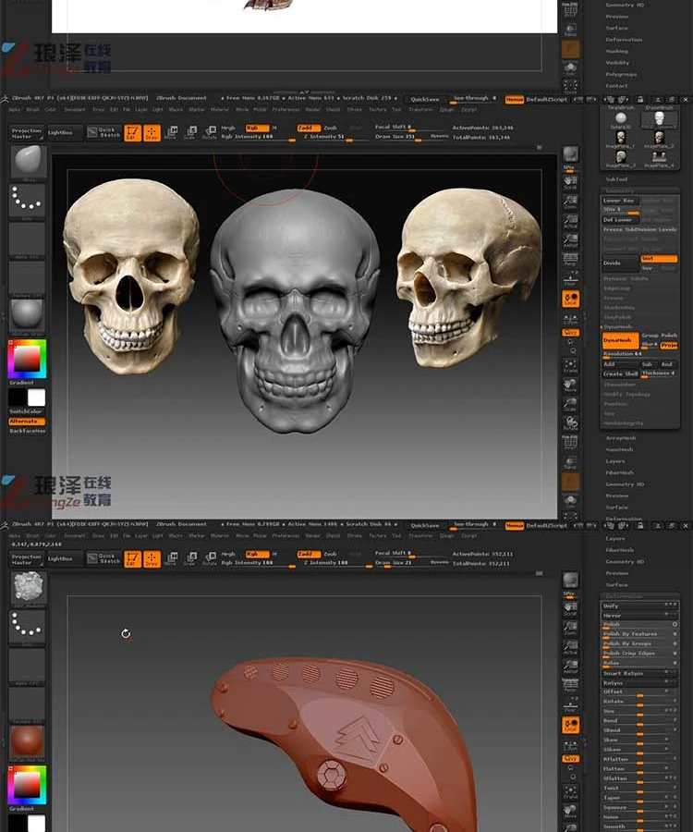Activate Edit mode in skull window toolbar

tap(132, 132)
